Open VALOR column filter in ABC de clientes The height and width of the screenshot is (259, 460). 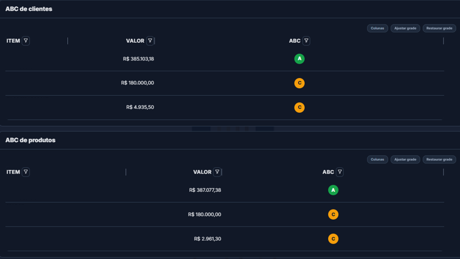[150, 40]
